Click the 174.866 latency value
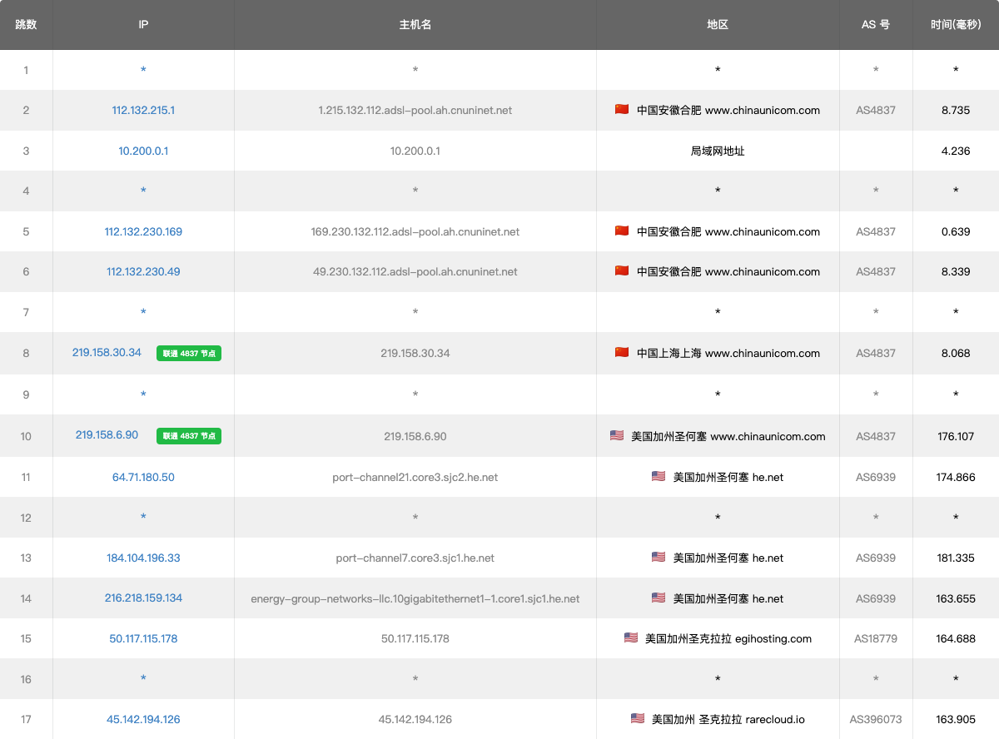The image size is (999, 739). tap(956, 477)
